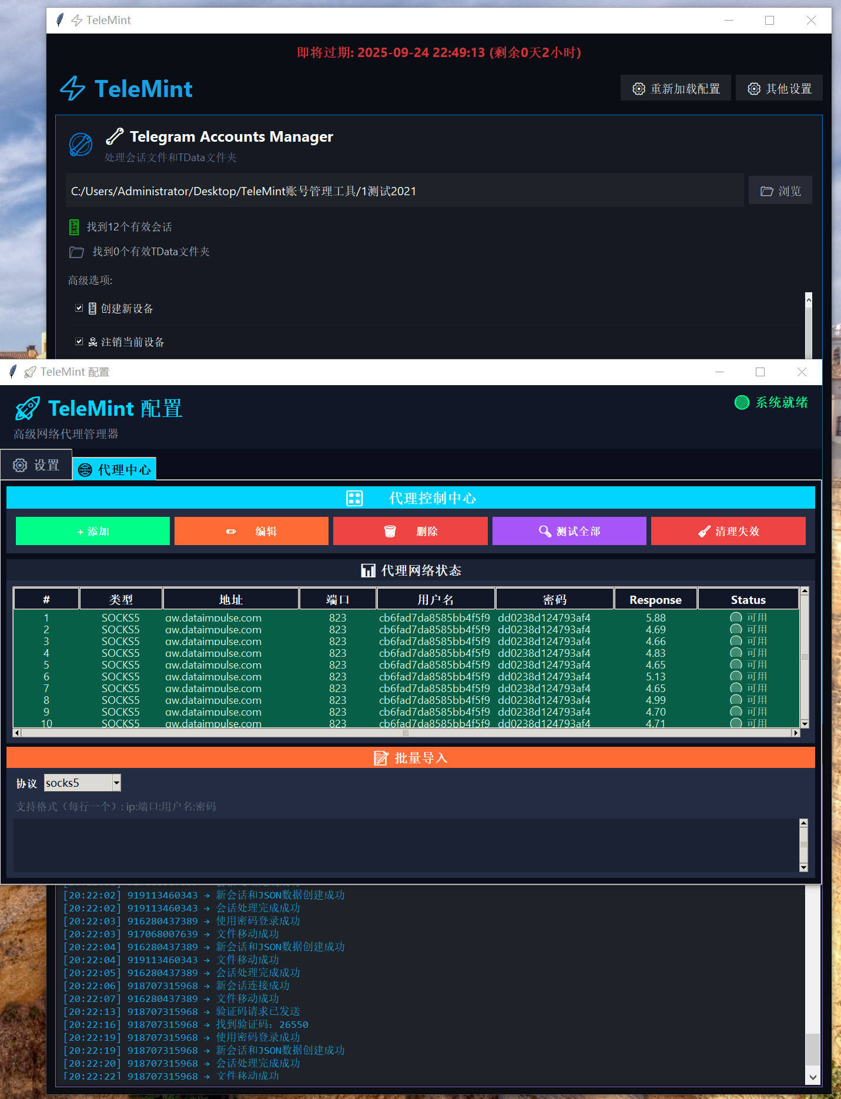The width and height of the screenshot is (841, 1099).
Task: Uncheck the 注销当前设备 option
Action: [x=79, y=342]
